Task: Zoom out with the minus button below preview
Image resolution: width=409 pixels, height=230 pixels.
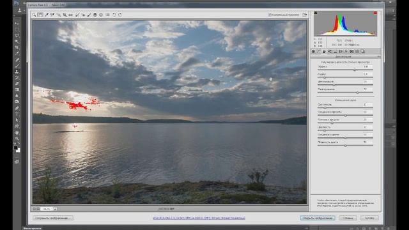Action: click(34, 209)
